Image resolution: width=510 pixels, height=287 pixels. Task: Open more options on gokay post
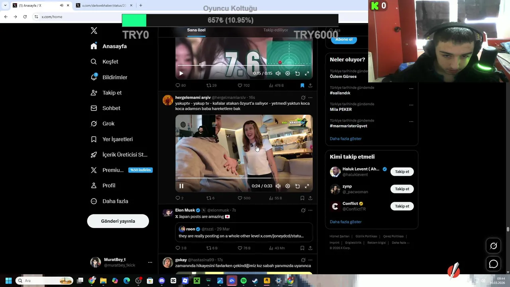coord(310,260)
